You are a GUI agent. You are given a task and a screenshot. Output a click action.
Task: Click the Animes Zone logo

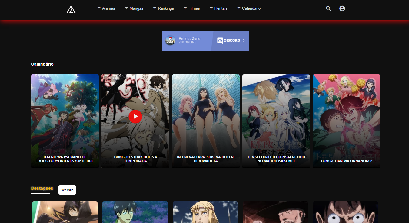(71, 9)
